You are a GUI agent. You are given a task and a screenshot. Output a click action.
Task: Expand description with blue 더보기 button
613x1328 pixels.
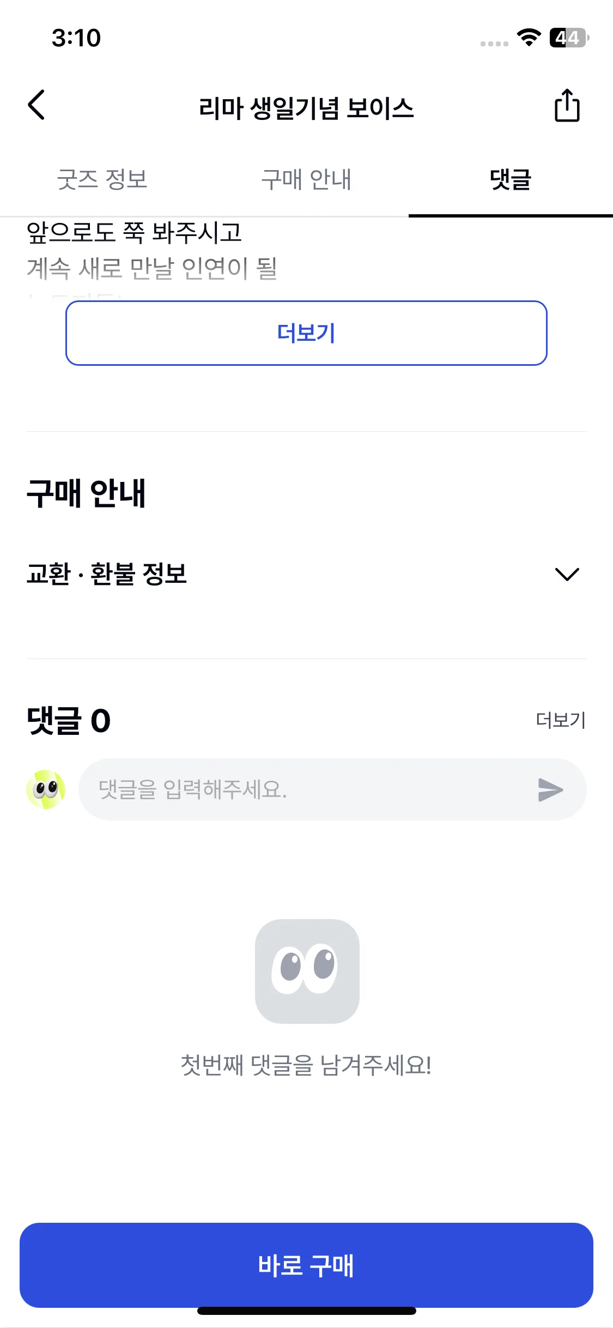(x=306, y=333)
